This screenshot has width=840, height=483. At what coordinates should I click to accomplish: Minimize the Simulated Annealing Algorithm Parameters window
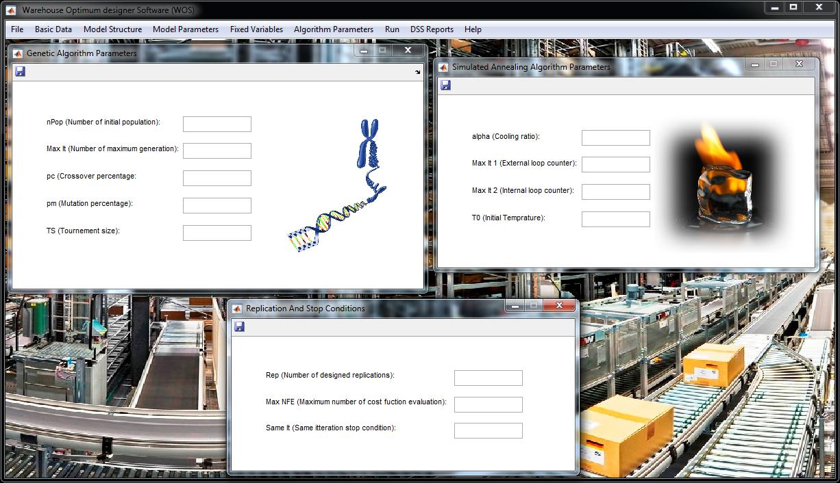click(755, 64)
